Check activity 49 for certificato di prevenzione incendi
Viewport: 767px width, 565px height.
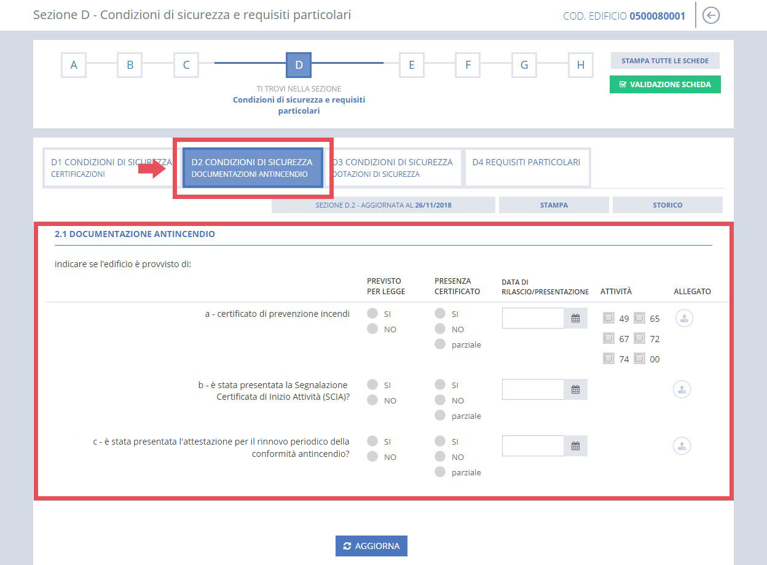click(x=609, y=318)
